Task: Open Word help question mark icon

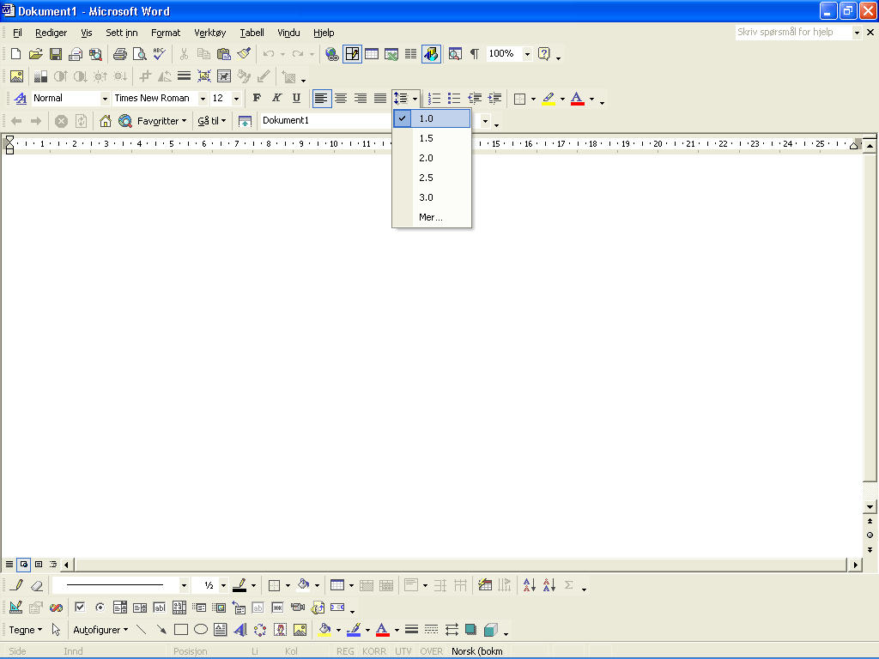Action: (x=543, y=54)
